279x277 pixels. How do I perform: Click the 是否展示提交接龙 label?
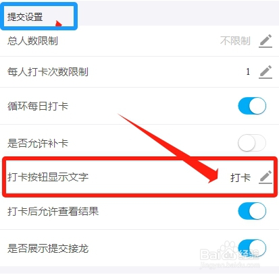tap(48, 248)
